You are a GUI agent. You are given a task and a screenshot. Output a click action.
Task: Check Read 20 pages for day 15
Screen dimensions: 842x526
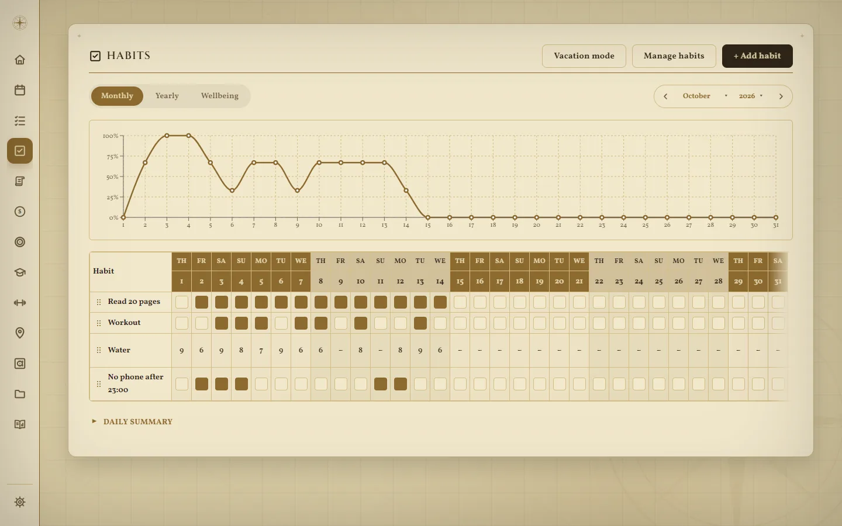tap(460, 302)
